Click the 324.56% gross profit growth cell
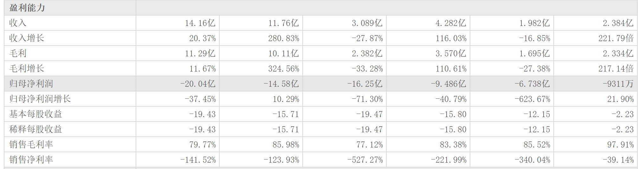 [283, 69]
